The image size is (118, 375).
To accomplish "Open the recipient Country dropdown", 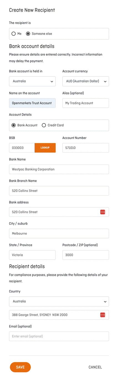I will [x=59, y=301].
